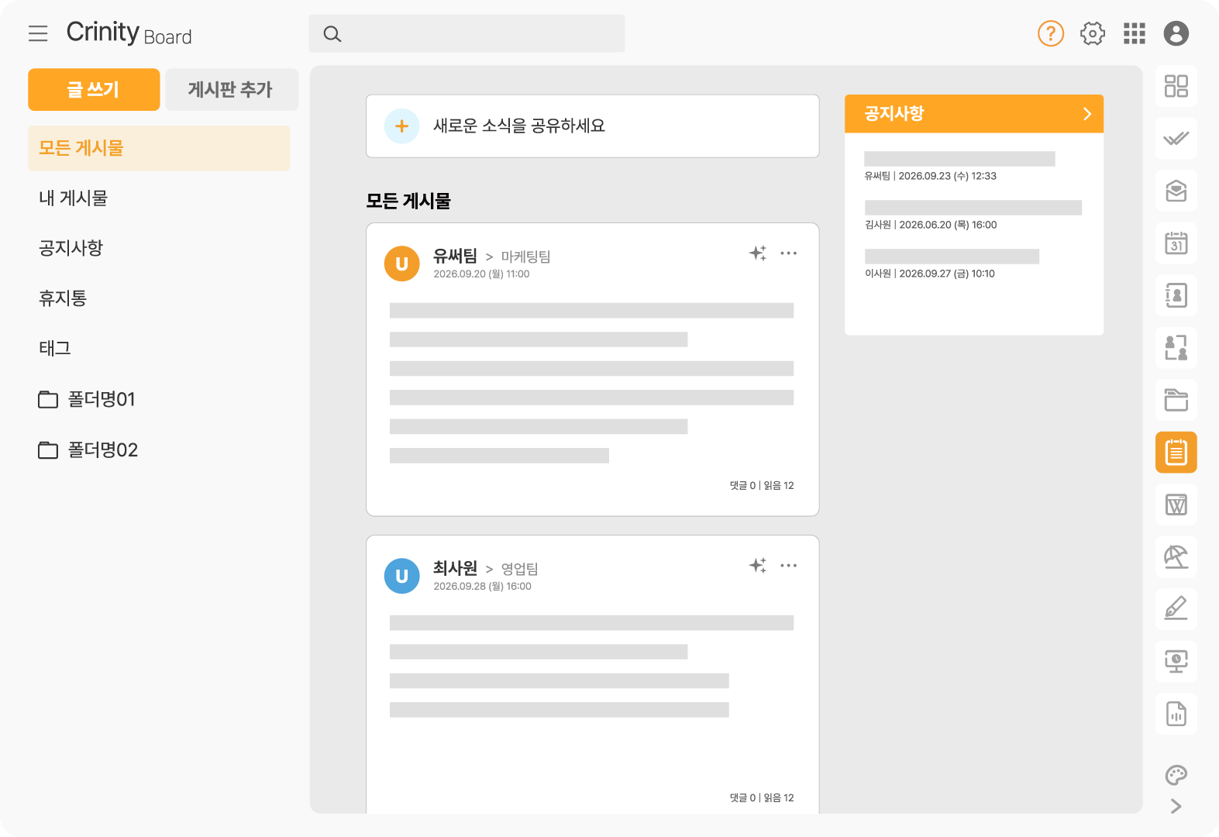The width and height of the screenshot is (1219, 837).
Task: Click sparkle AI icon on 유써팀 post
Action: click(758, 253)
